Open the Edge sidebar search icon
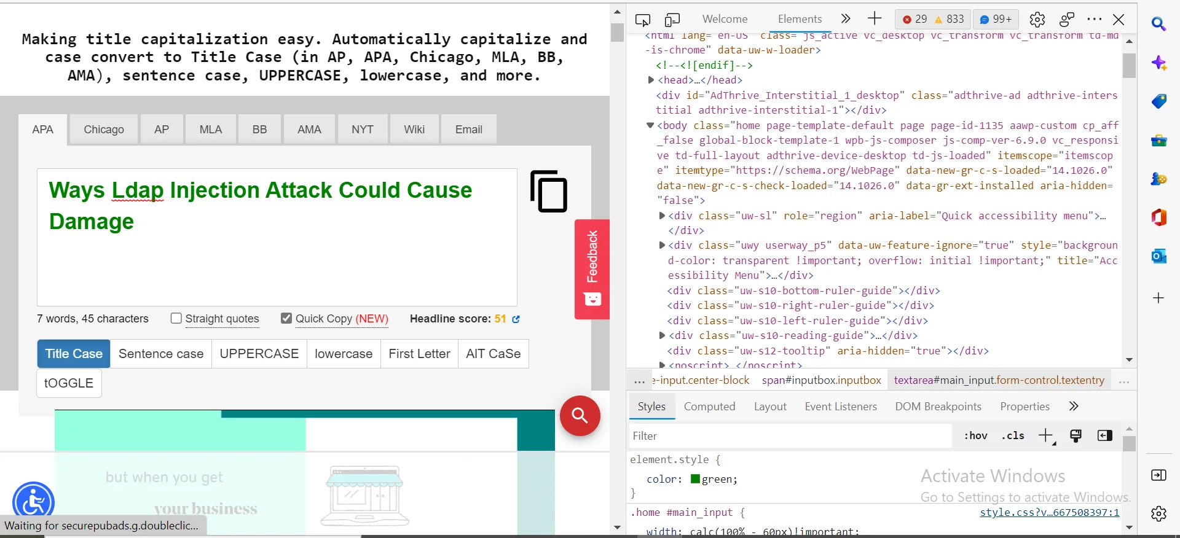This screenshot has height=538, width=1180. 1158,24
